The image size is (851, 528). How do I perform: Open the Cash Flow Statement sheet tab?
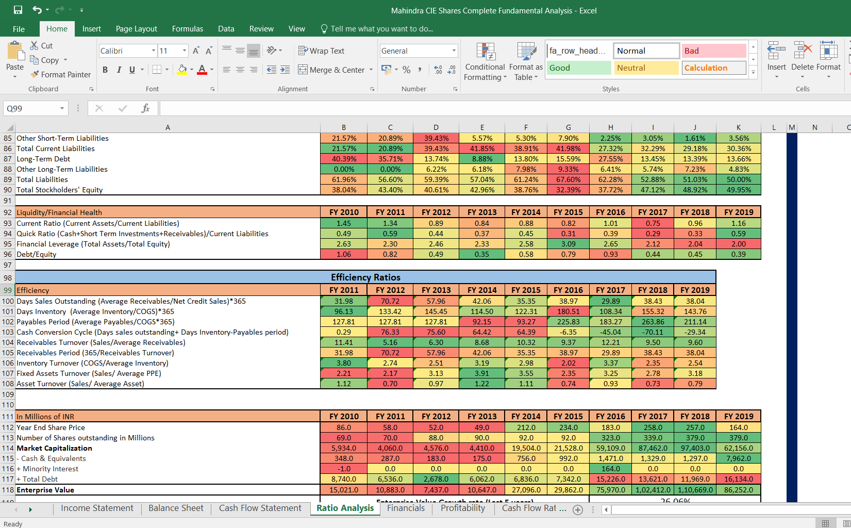[260, 508]
